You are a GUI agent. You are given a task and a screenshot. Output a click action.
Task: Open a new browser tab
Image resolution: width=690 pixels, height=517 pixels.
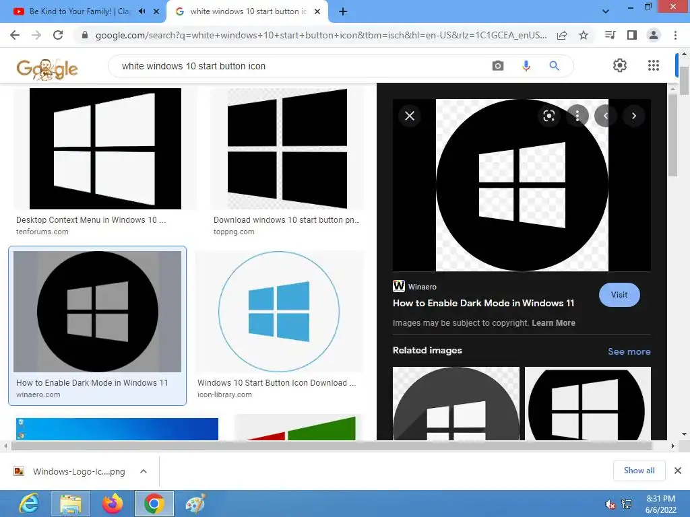pyautogui.click(x=343, y=11)
